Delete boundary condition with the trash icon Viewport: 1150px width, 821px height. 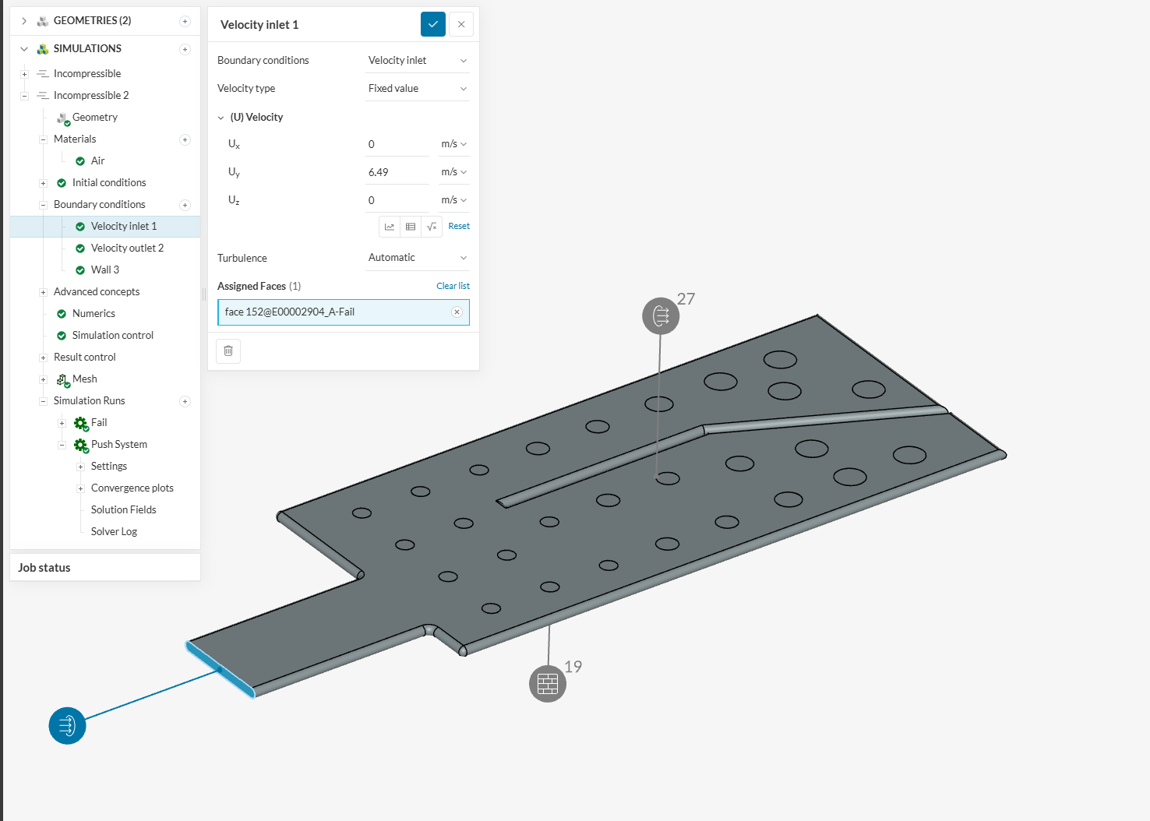click(x=228, y=351)
